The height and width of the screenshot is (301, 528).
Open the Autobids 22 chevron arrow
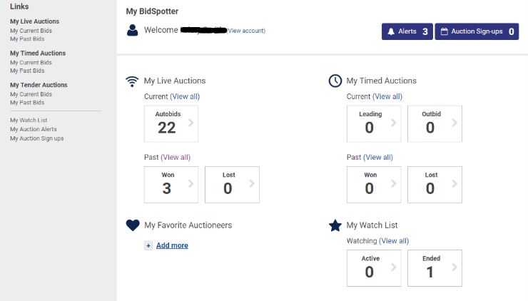point(191,123)
